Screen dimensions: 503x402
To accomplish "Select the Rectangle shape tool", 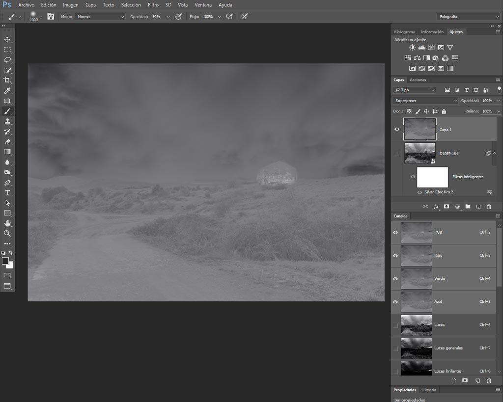I will [x=7, y=213].
